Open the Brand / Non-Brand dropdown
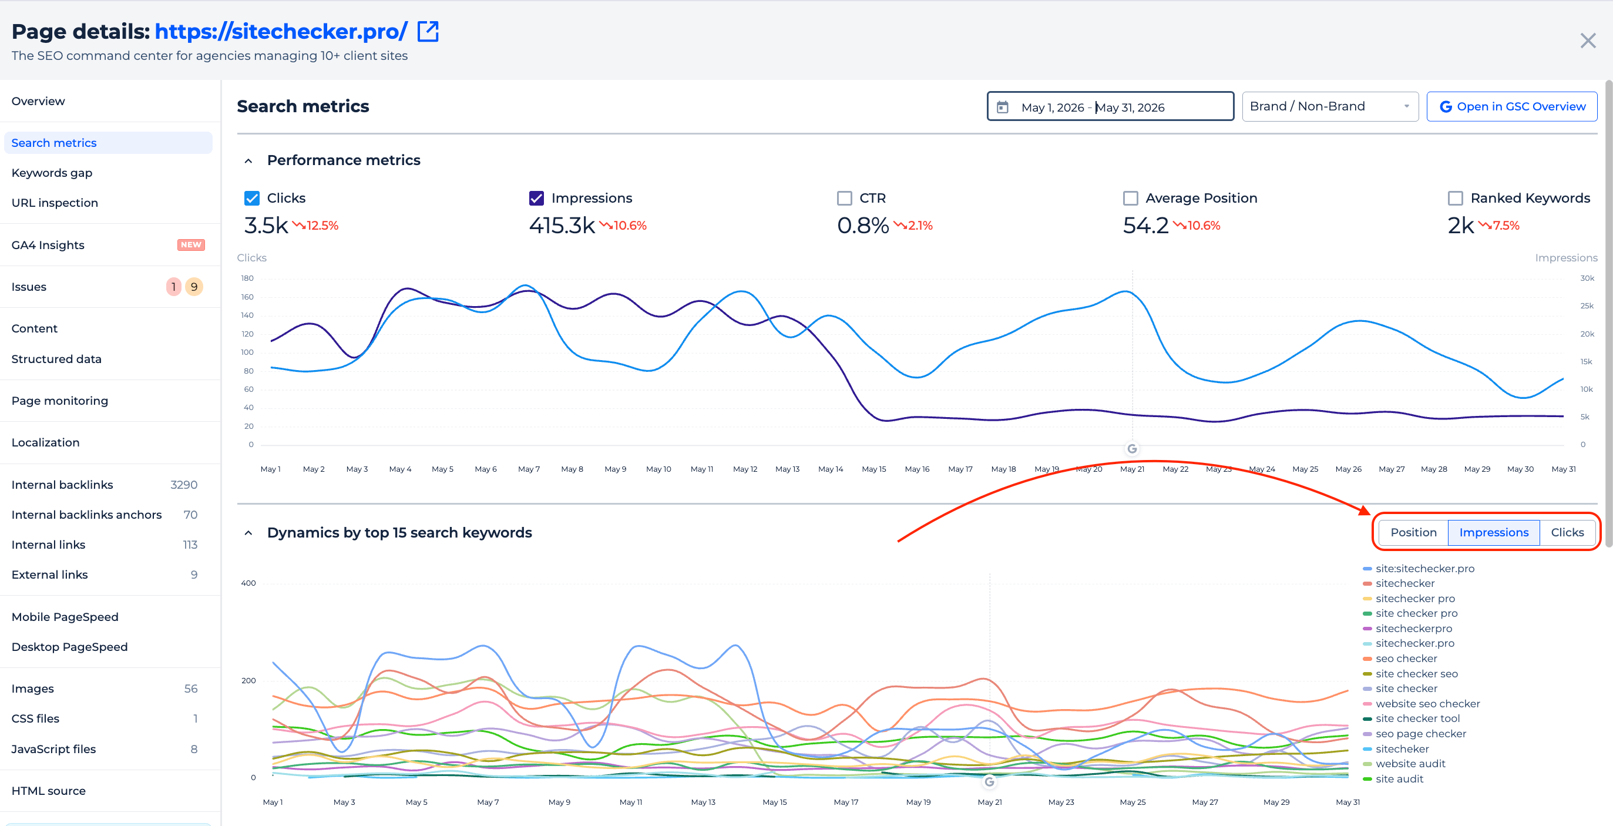 1329,106
